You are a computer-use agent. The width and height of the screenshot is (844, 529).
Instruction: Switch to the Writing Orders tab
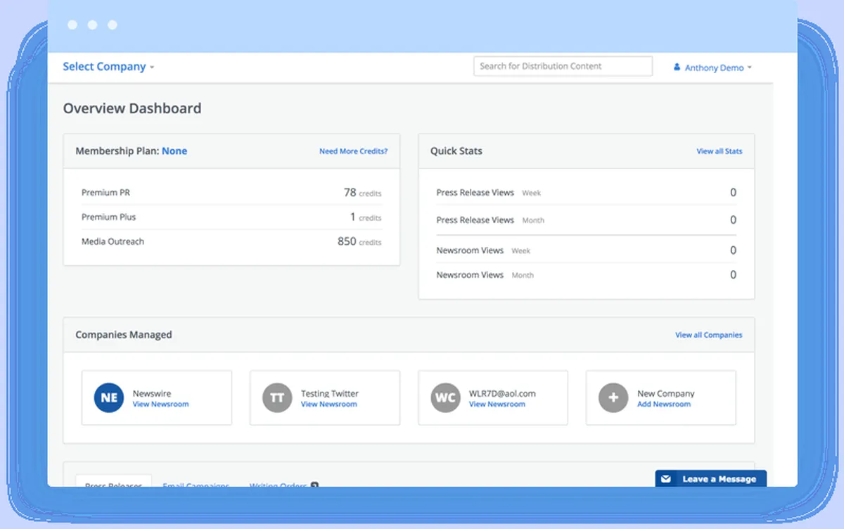[280, 485]
